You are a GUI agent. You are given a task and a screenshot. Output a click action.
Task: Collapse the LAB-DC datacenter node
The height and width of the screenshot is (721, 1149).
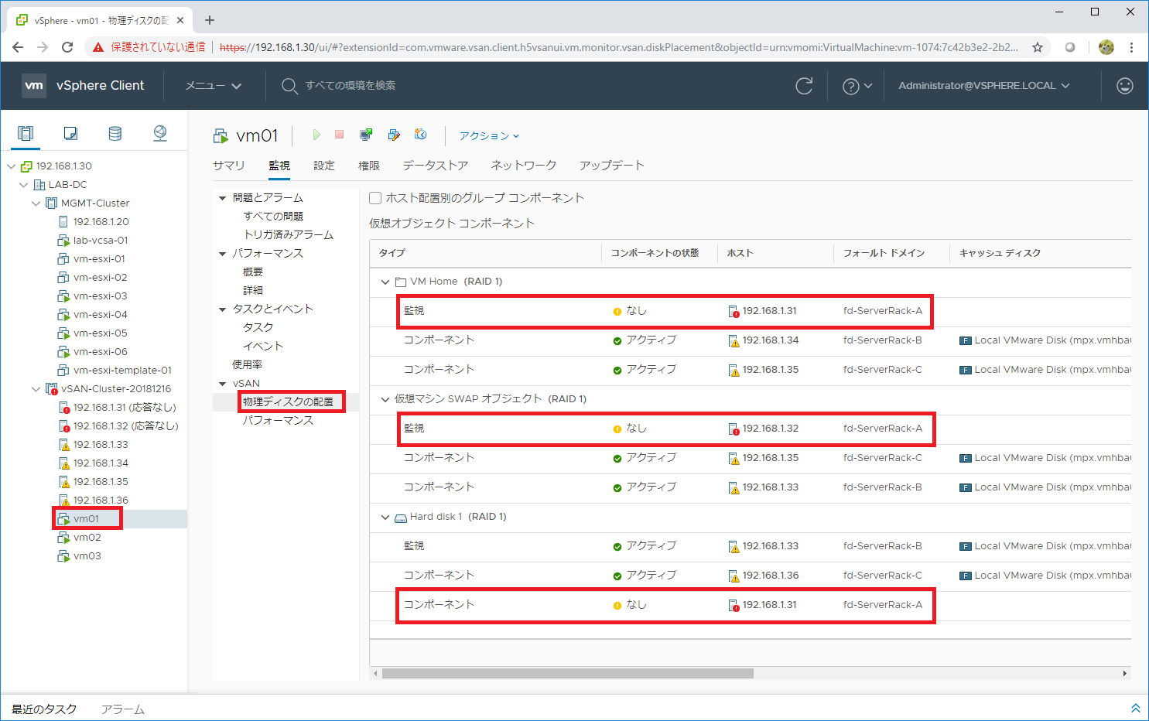[x=24, y=185]
